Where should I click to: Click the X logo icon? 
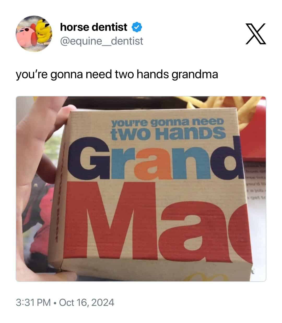pyautogui.click(x=256, y=34)
